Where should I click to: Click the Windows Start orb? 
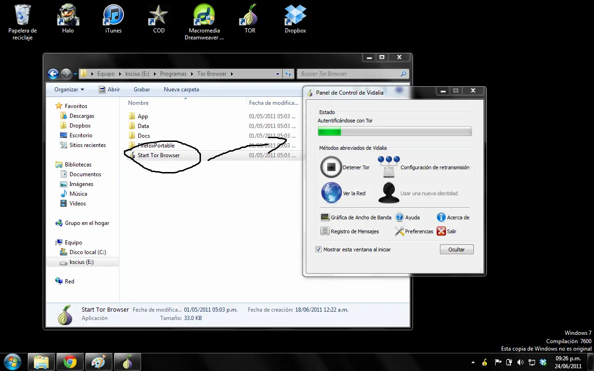click(12, 362)
